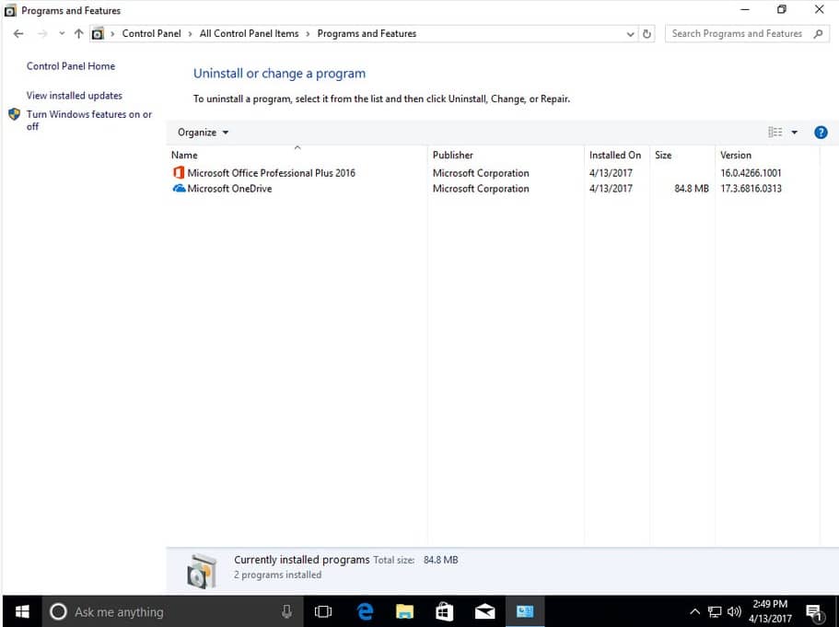Click the OneDrive cloud icon
The image size is (839, 627).
[x=179, y=189]
